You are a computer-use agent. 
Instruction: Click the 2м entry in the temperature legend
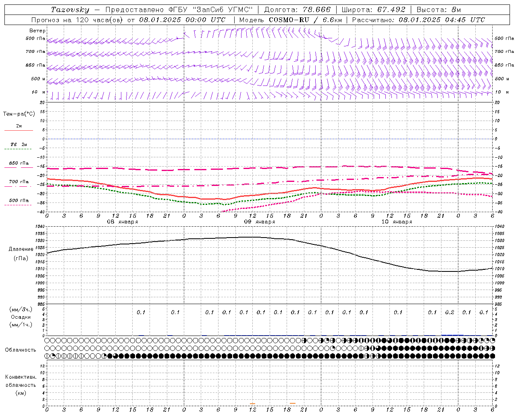click(x=19, y=126)
